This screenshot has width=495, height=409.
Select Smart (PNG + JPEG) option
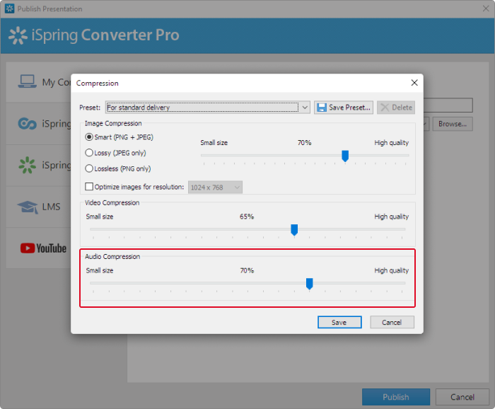pos(119,137)
